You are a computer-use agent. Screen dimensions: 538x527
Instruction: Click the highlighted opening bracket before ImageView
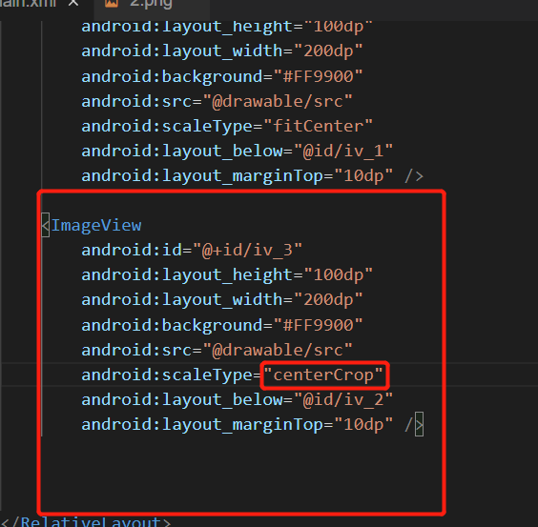click(x=45, y=225)
